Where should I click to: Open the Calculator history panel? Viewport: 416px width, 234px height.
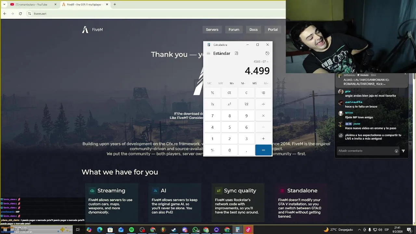point(267,53)
